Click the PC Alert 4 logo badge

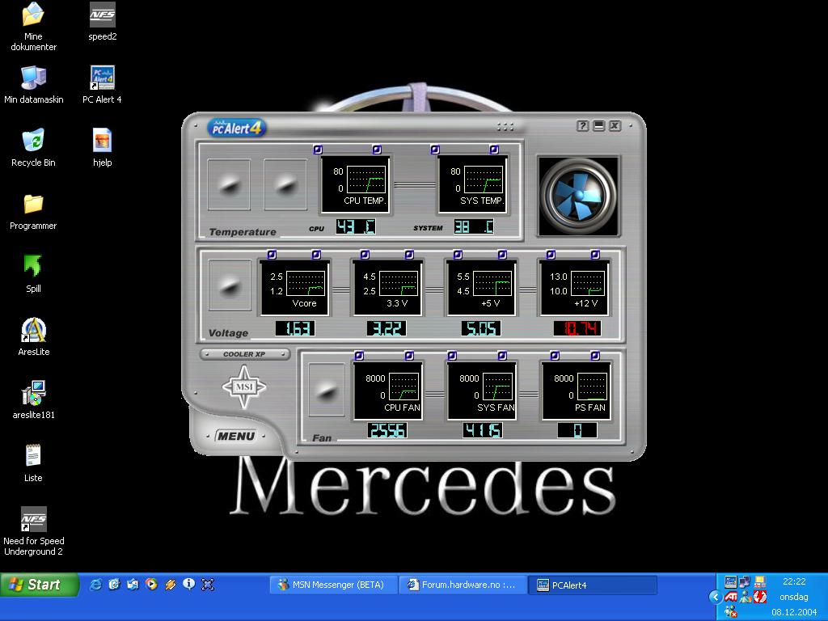pos(237,128)
